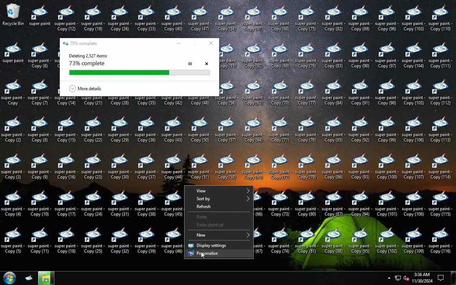Show hidden system tray icons

pyautogui.click(x=389, y=278)
